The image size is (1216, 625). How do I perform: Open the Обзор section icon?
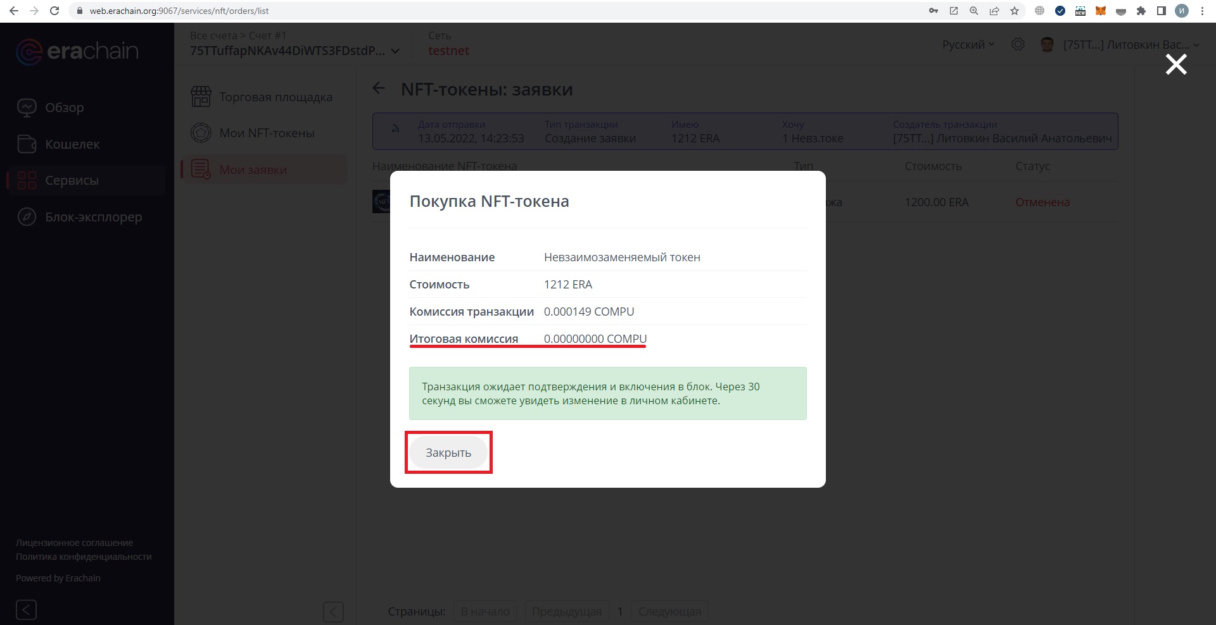pos(27,108)
